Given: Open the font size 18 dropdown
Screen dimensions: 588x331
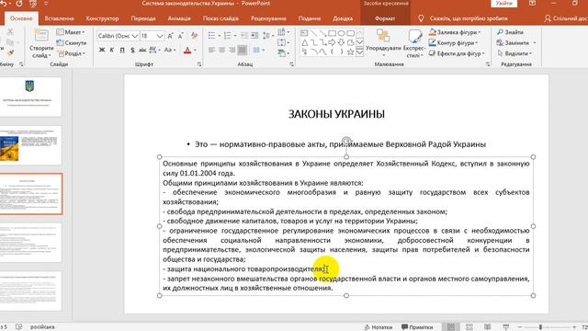Looking at the screenshot, I should tap(160, 36).
